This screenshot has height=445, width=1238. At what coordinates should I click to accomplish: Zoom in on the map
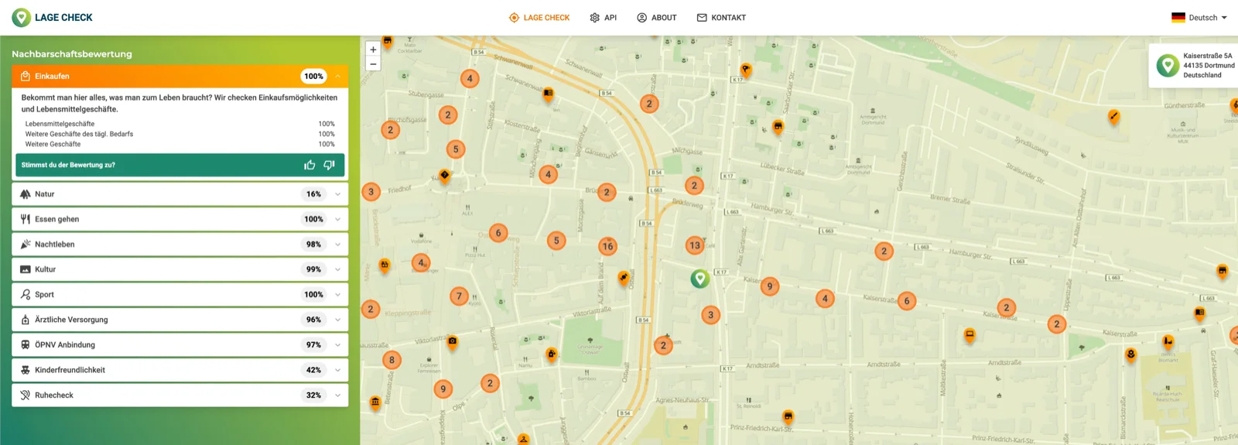click(x=373, y=50)
